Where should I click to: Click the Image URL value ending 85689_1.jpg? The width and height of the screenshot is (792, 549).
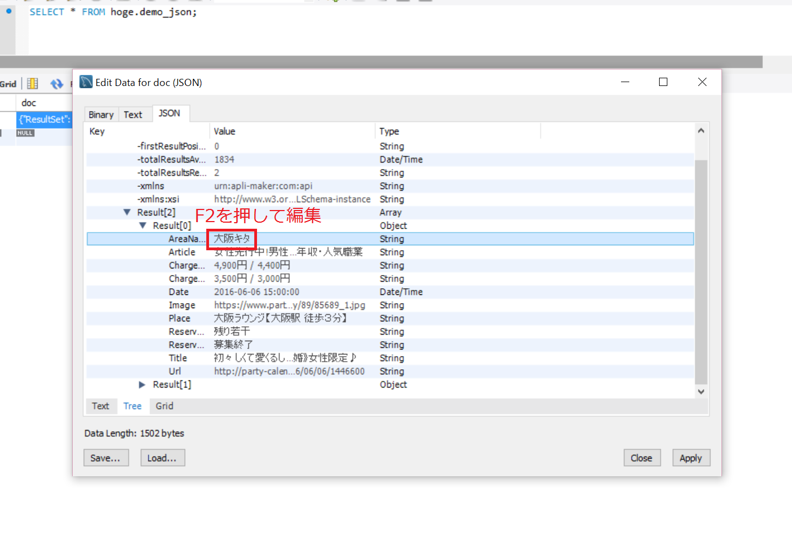point(290,305)
